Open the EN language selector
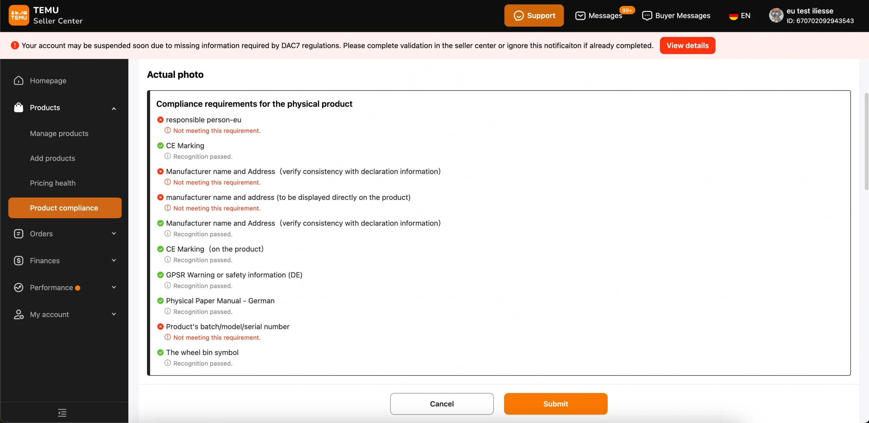This screenshot has width=869, height=423. (740, 16)
